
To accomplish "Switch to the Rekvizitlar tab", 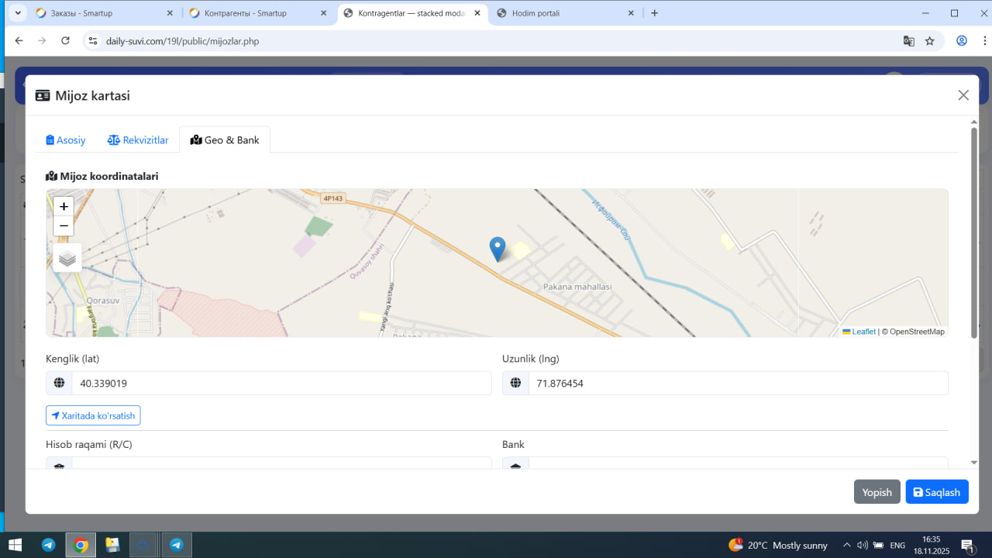I will click(138, 140).
